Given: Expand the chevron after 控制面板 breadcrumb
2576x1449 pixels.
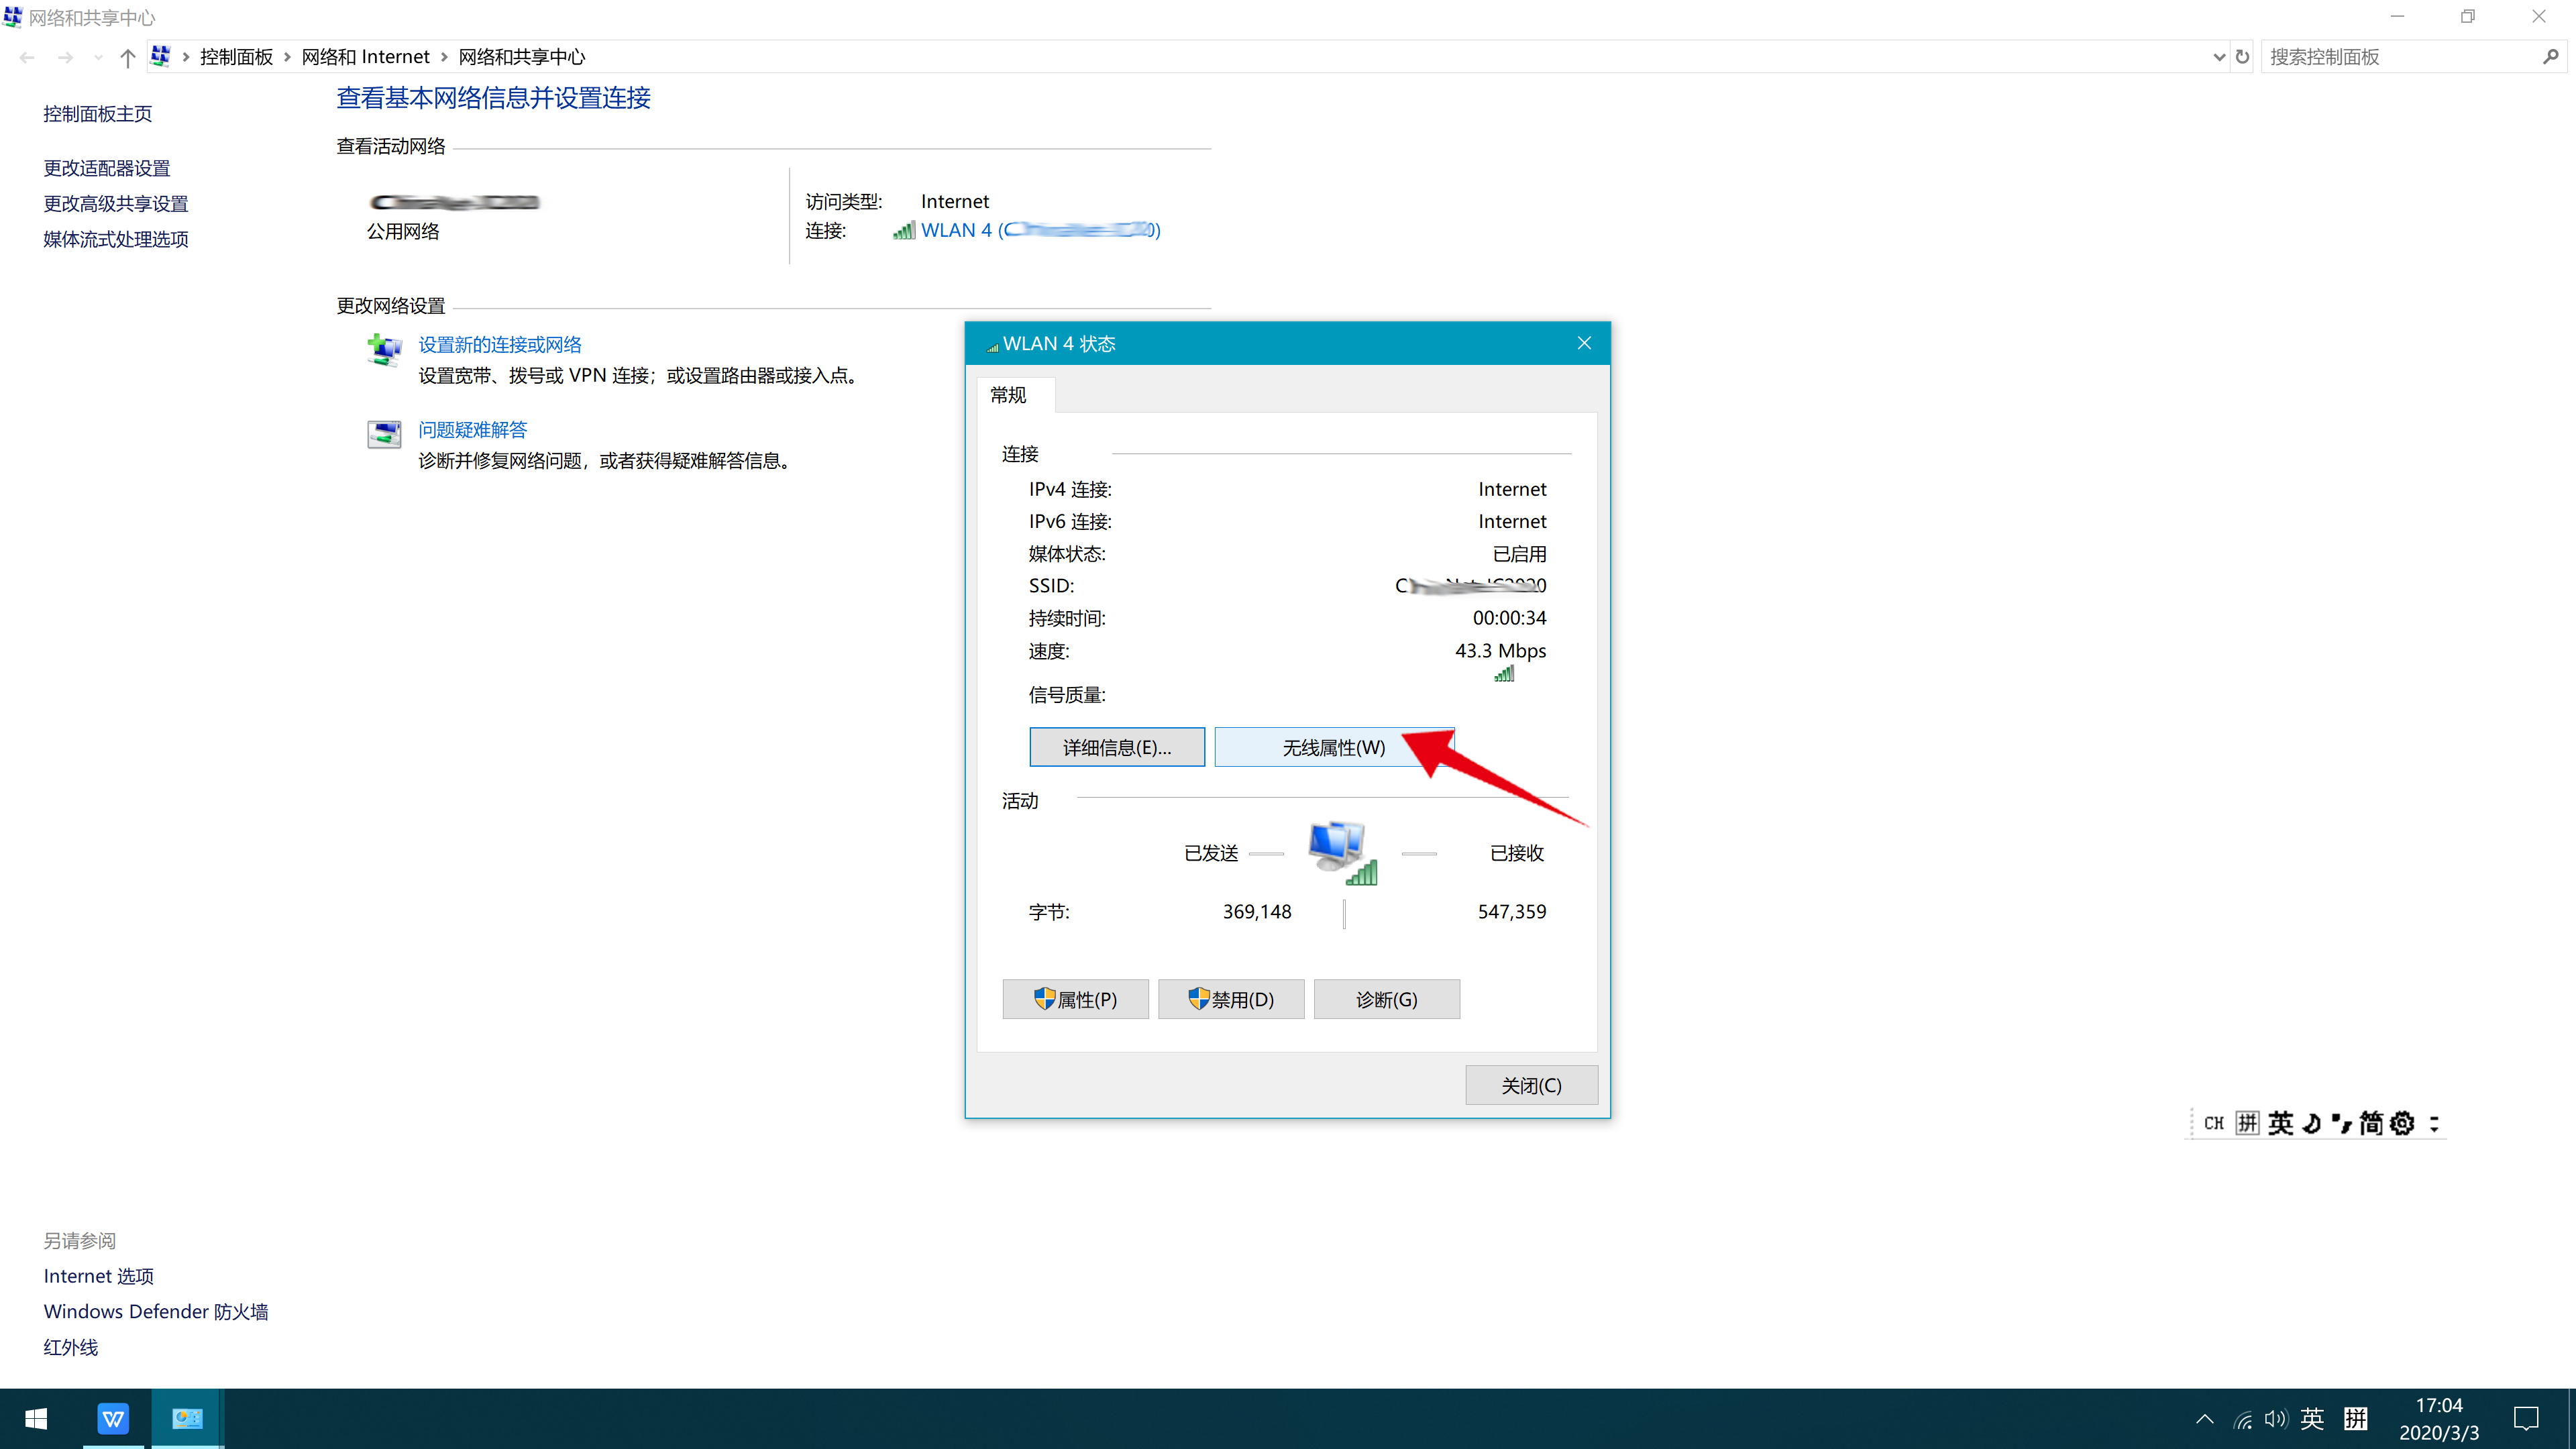Looking at the screenshot, I should point(287,57).
